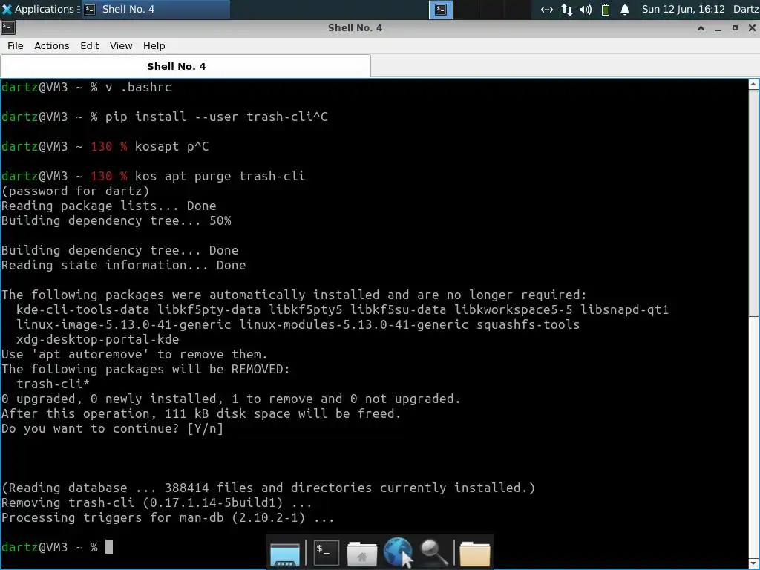The image size is (760, 570).
Task: Click the shade window up-arrow button in the title bar
Action: pyautogui.click(x=701, y=28)
